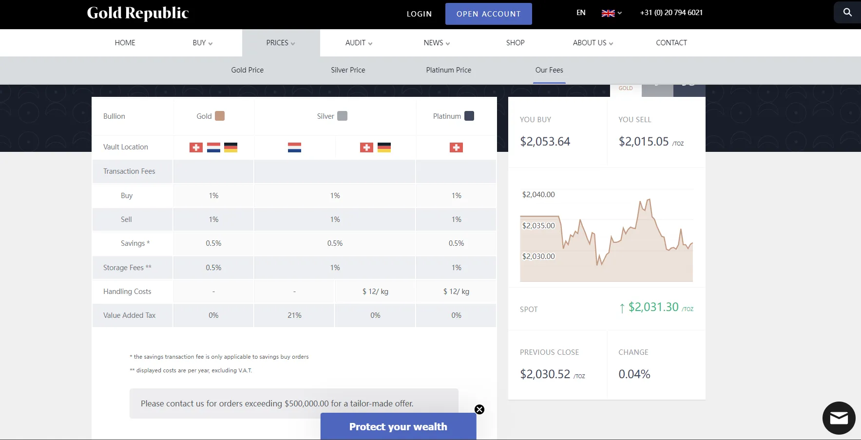
Task: Click the EN language label
Action: click(581, 13)
